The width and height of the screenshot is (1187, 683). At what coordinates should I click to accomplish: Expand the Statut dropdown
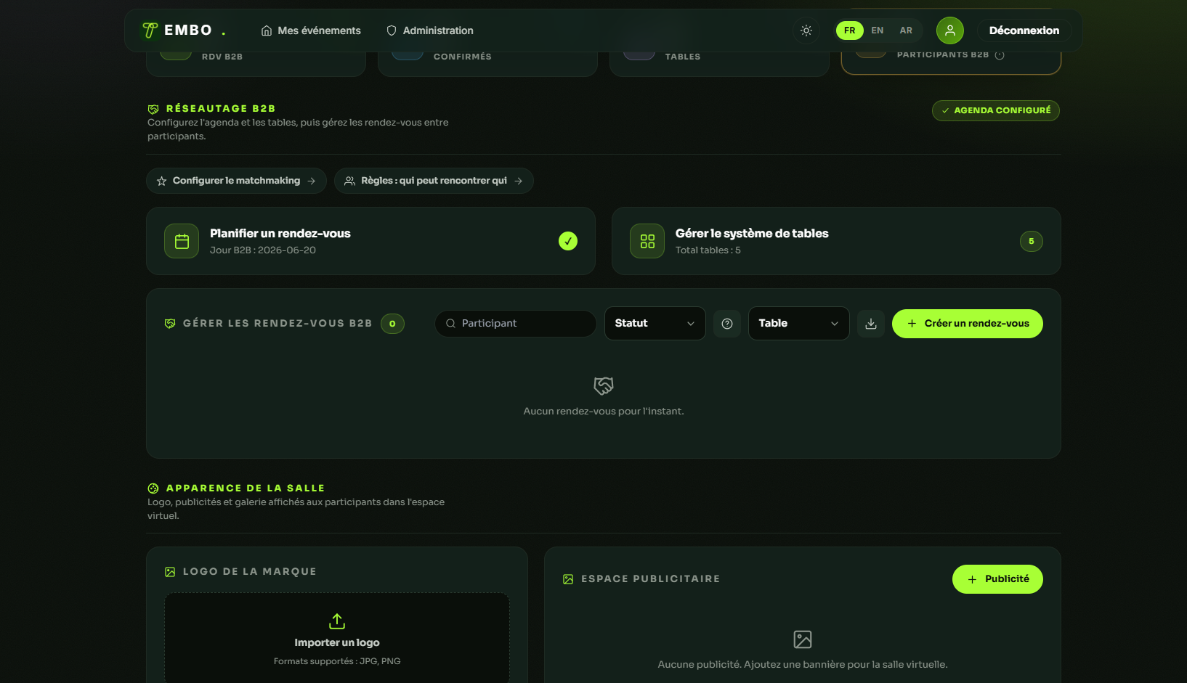655,324
